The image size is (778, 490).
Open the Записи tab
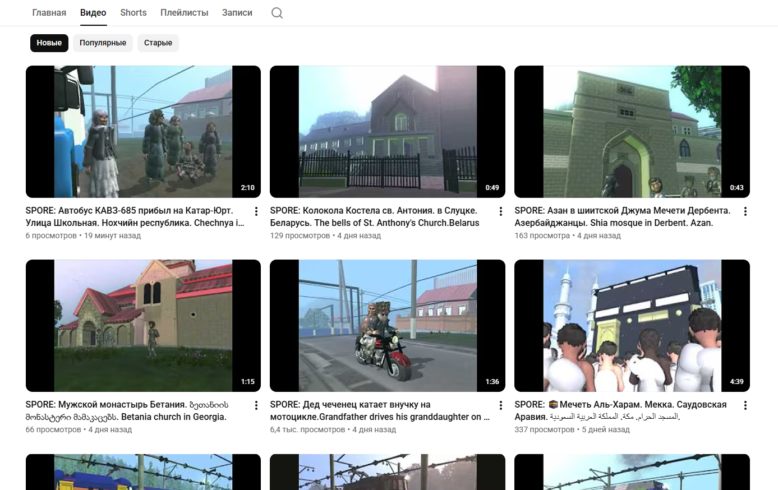point(237,12)
